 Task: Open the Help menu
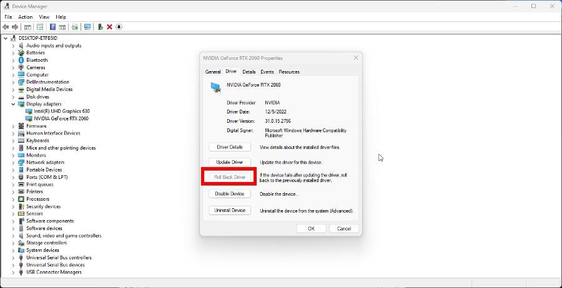coord(61,17)
